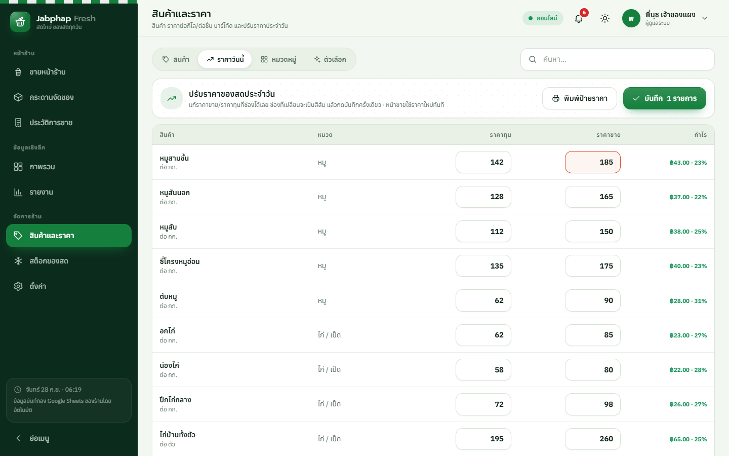This screenshot has width=729, height=456.
Task: Open ภาพรวม dashboard
Action: 69,167
